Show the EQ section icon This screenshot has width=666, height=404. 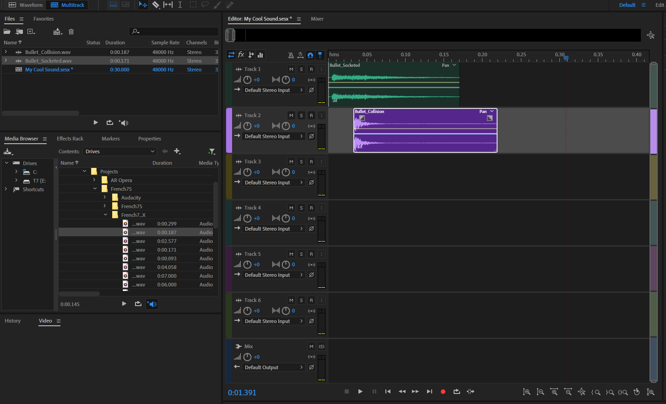(x=260, y=55)
